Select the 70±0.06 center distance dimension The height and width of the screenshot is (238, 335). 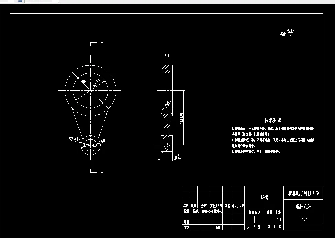181,118
